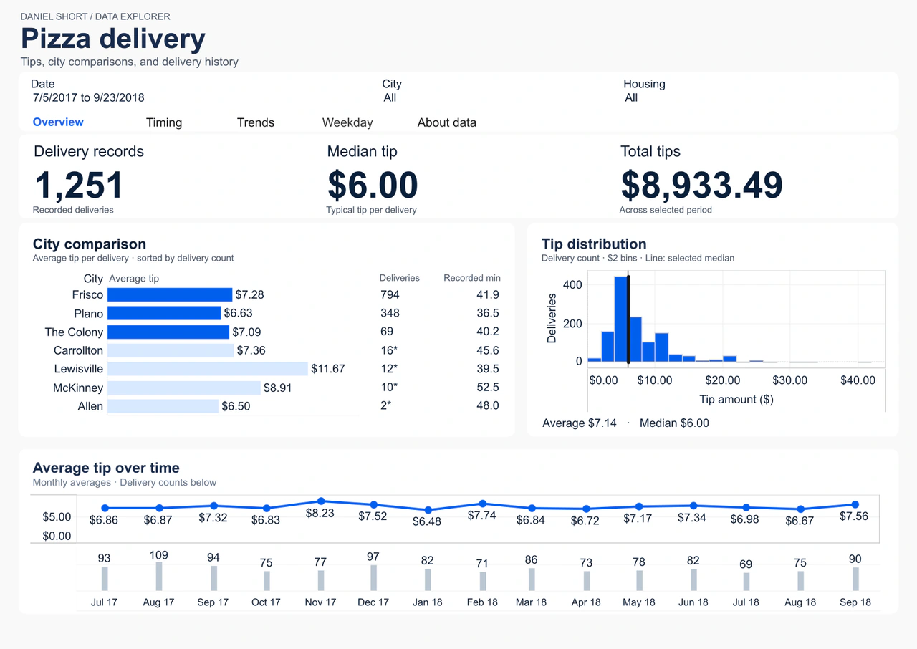This screenshot has width=917, height=649.
Task: Click the Lewisville city label
Action: tap(79, 369)
